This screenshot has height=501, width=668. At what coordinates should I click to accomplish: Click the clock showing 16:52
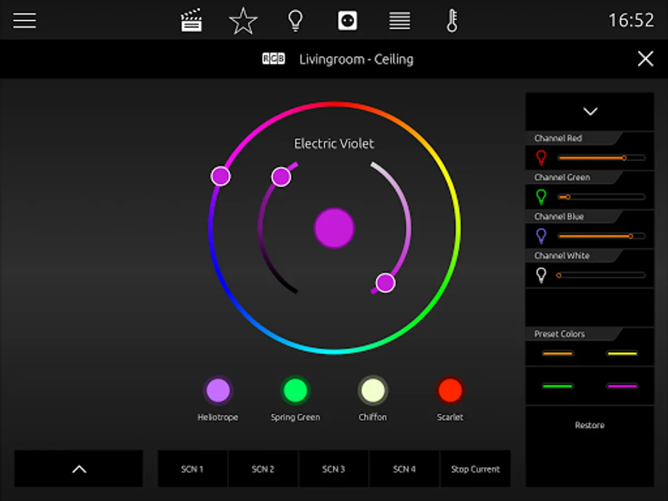click(631, 21)
